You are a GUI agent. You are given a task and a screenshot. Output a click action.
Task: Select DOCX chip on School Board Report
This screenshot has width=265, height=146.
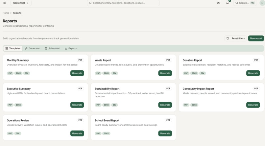106,133
